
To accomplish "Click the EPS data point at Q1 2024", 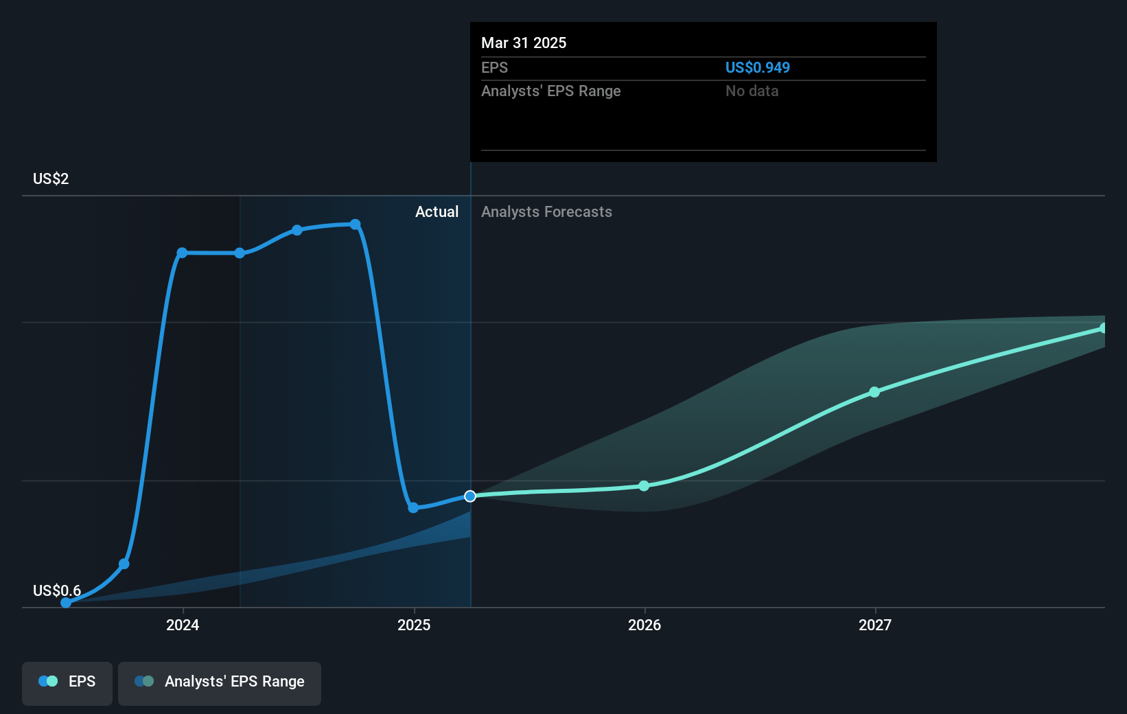I will point(240,253).
